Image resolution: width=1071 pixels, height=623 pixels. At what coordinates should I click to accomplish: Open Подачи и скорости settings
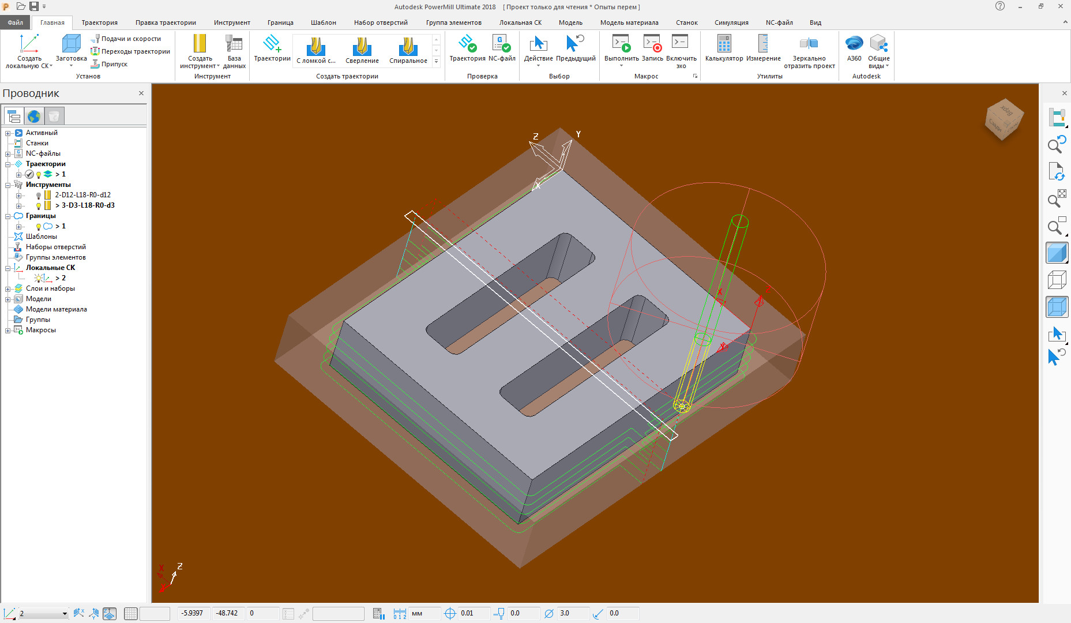126,39
